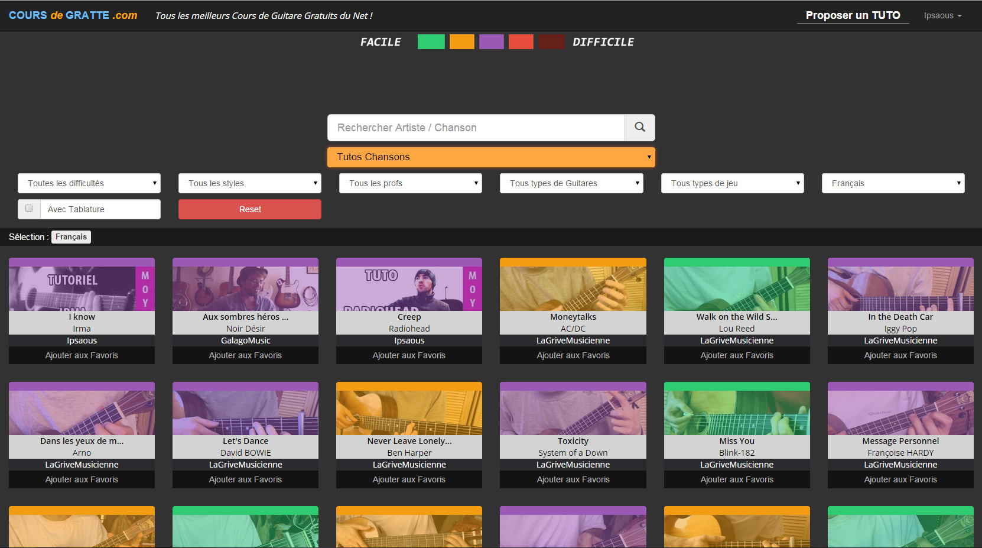Add Creep to favorites
This screenshot has width=982, height=548.
(409, 355)
